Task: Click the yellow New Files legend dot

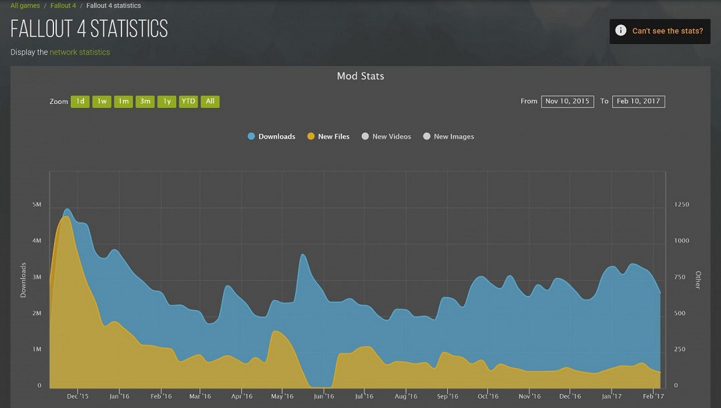Action: 310,137
